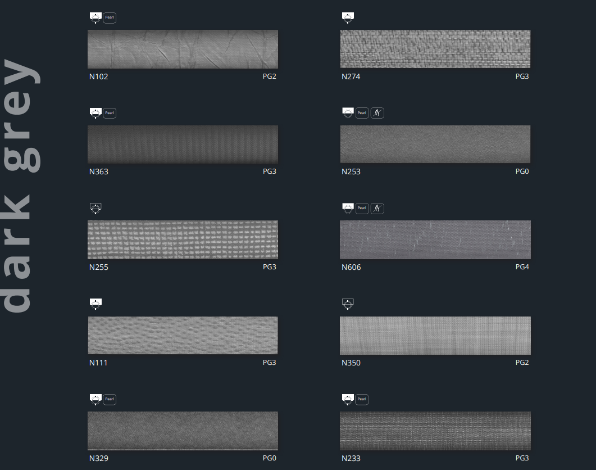Click the N350 product code label
The height and width of the screenshot is (470, 596).
tap(351, 363)
